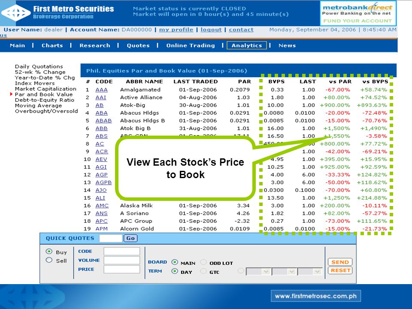Open the Research menu
The image size is (412, 309).
(95, 45)
